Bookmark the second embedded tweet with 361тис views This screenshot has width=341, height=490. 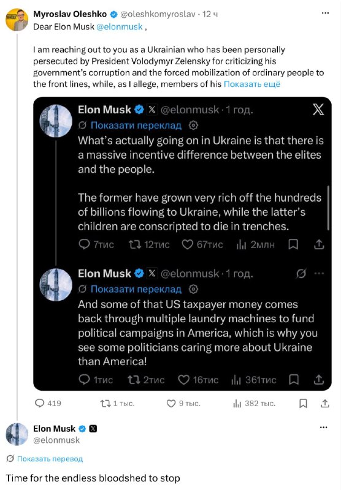tap(294, 380)
